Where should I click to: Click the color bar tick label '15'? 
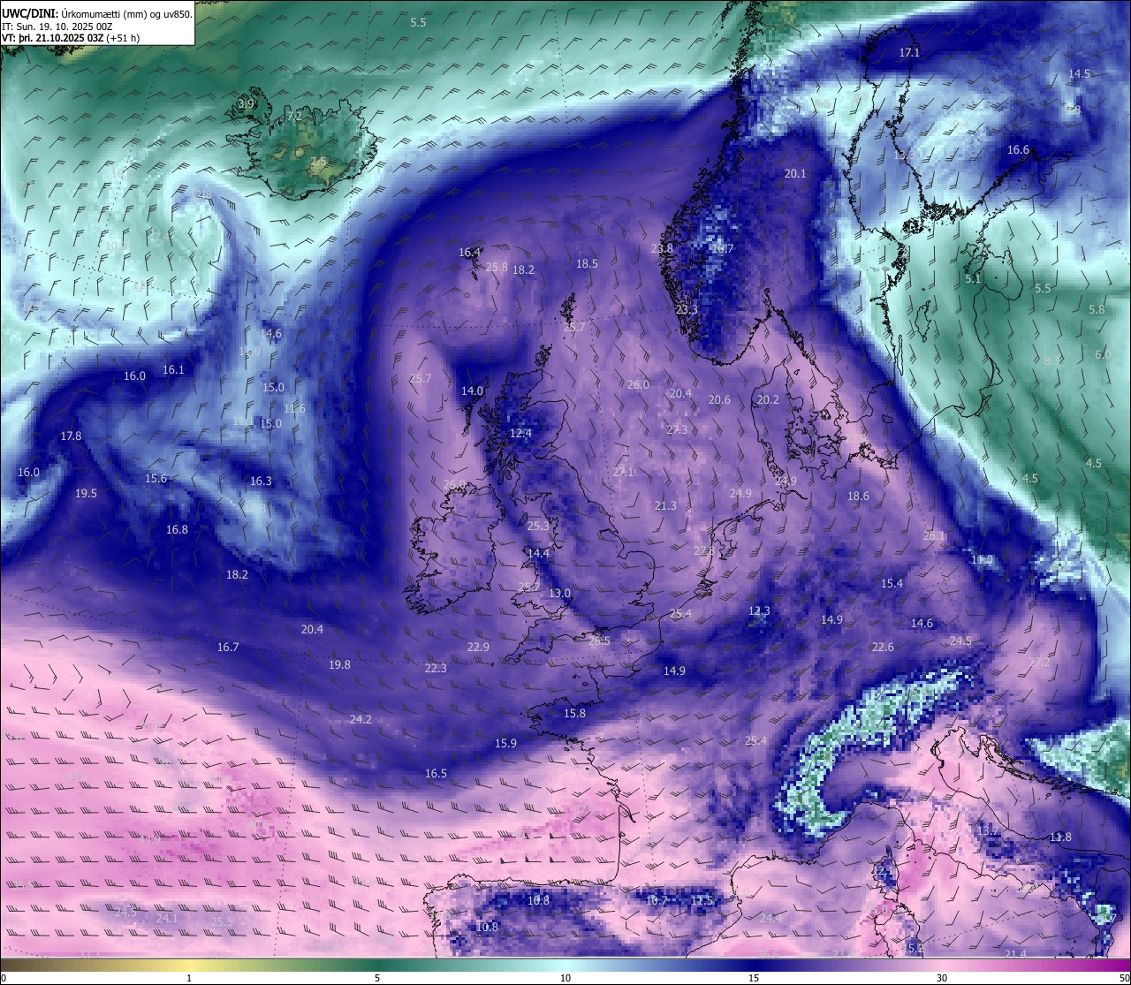(x=754, y=978)
